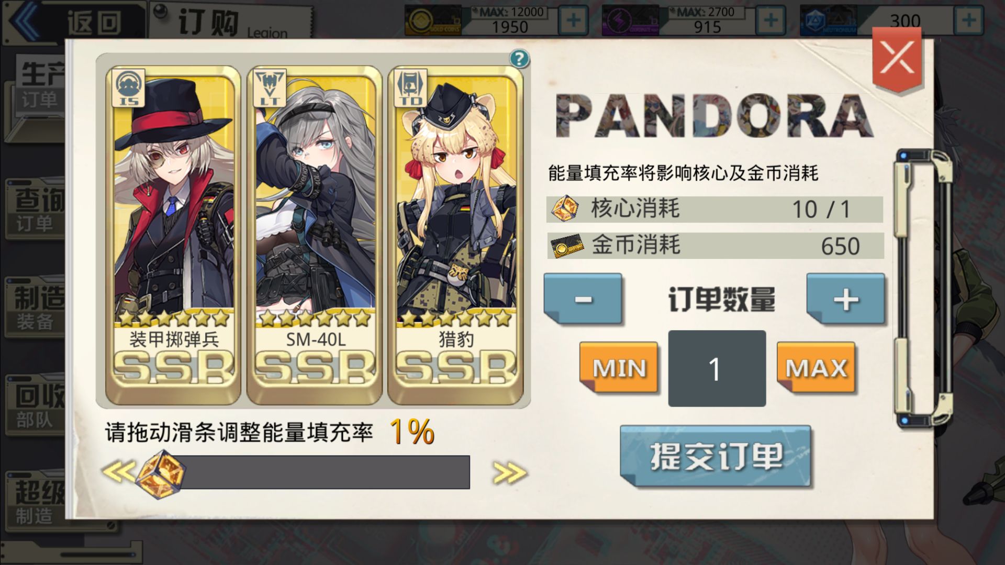Click the order quantity number field
The width and height of the screenshot is (1005, 565).
tap(717, 368)
